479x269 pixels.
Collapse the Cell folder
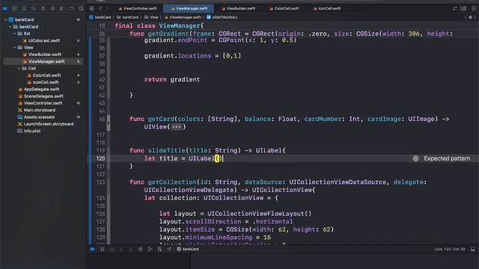(x=19, y=68)
